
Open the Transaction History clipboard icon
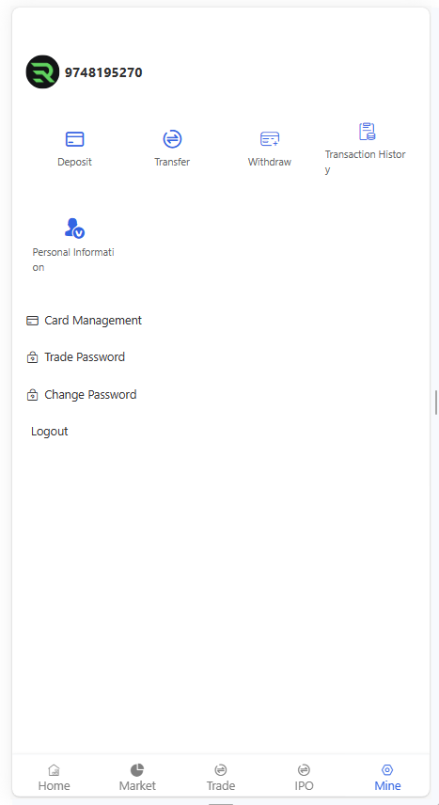coord(367,132)
